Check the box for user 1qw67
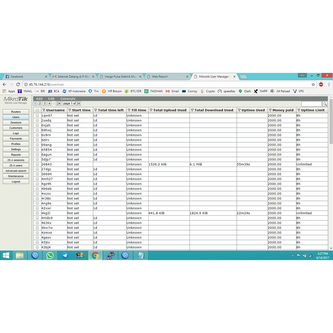This screenshot has width=333, height=333. pos(37,115)
